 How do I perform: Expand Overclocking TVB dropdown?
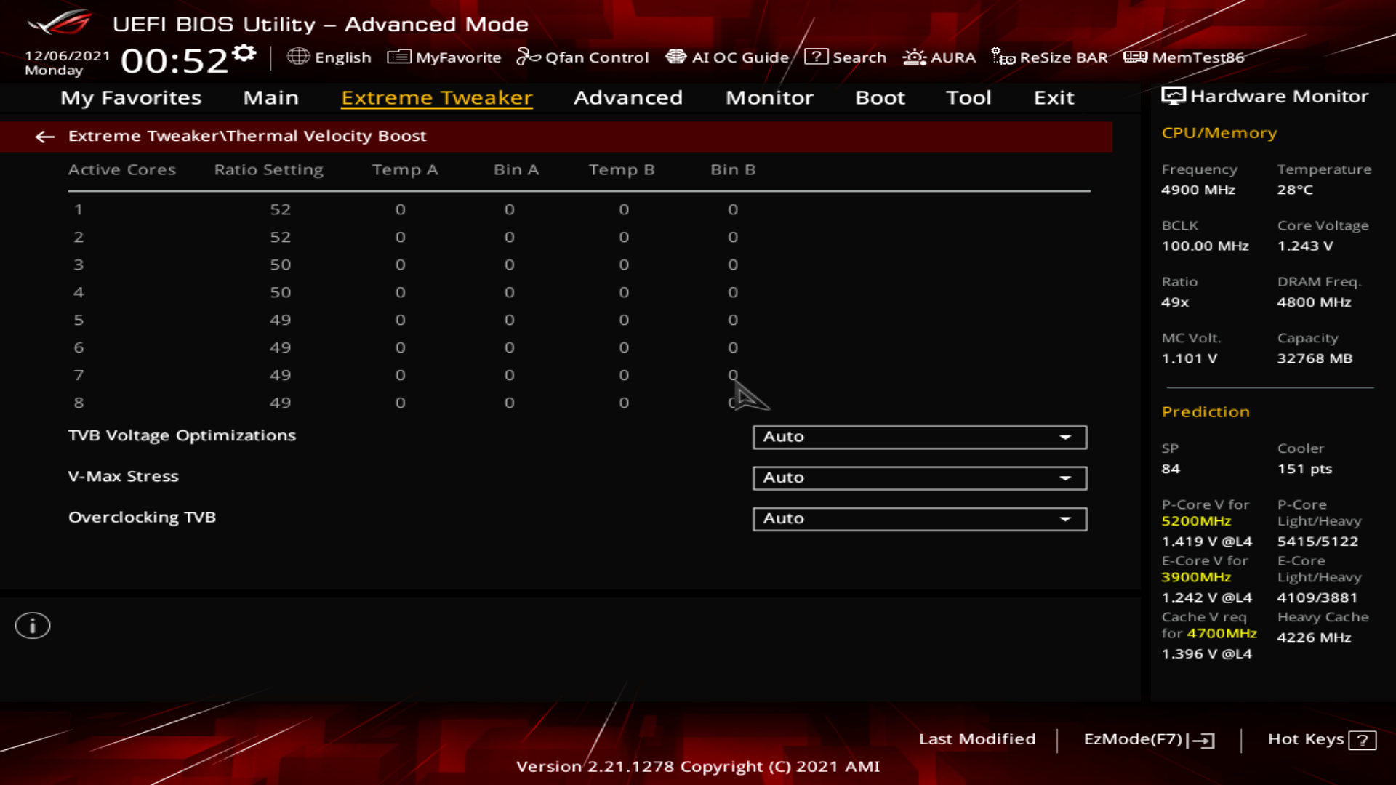pyautogui.click(x=920, y=518)
